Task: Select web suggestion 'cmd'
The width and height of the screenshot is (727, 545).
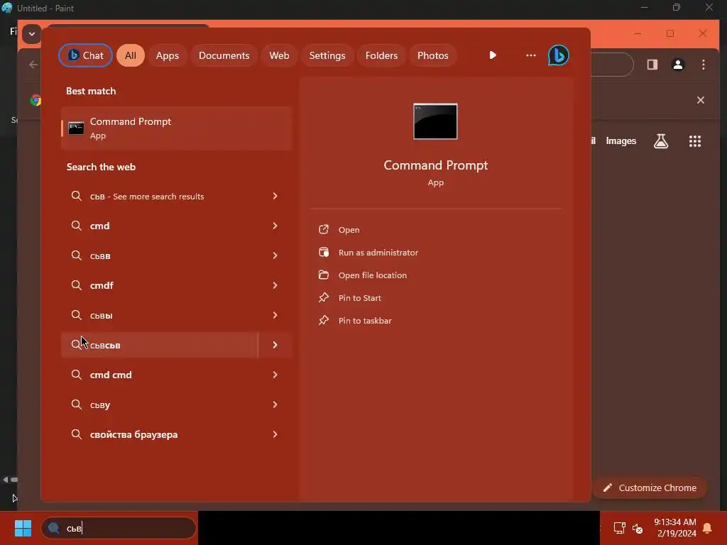Action: [x=176, y=226]
